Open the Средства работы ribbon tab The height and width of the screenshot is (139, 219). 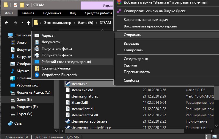point(99,13)
